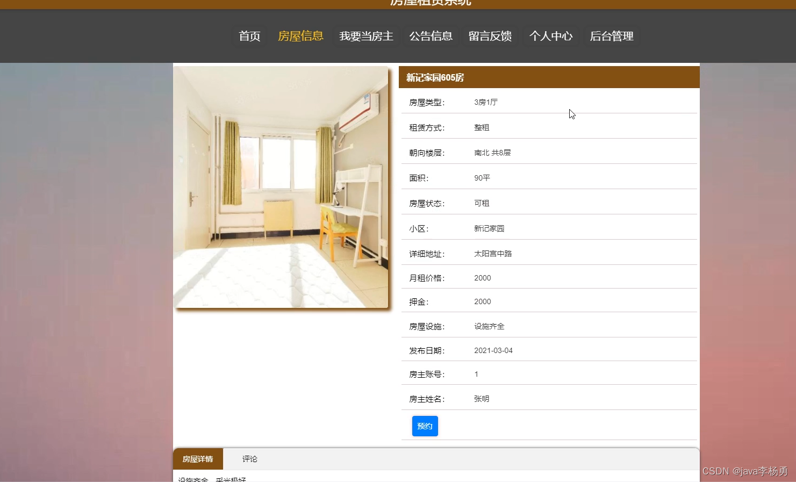Navigate to 公告信息 announcements
The height and width of the screenshot is (482, 796).
pyautogui.click(x=431, y=36)
